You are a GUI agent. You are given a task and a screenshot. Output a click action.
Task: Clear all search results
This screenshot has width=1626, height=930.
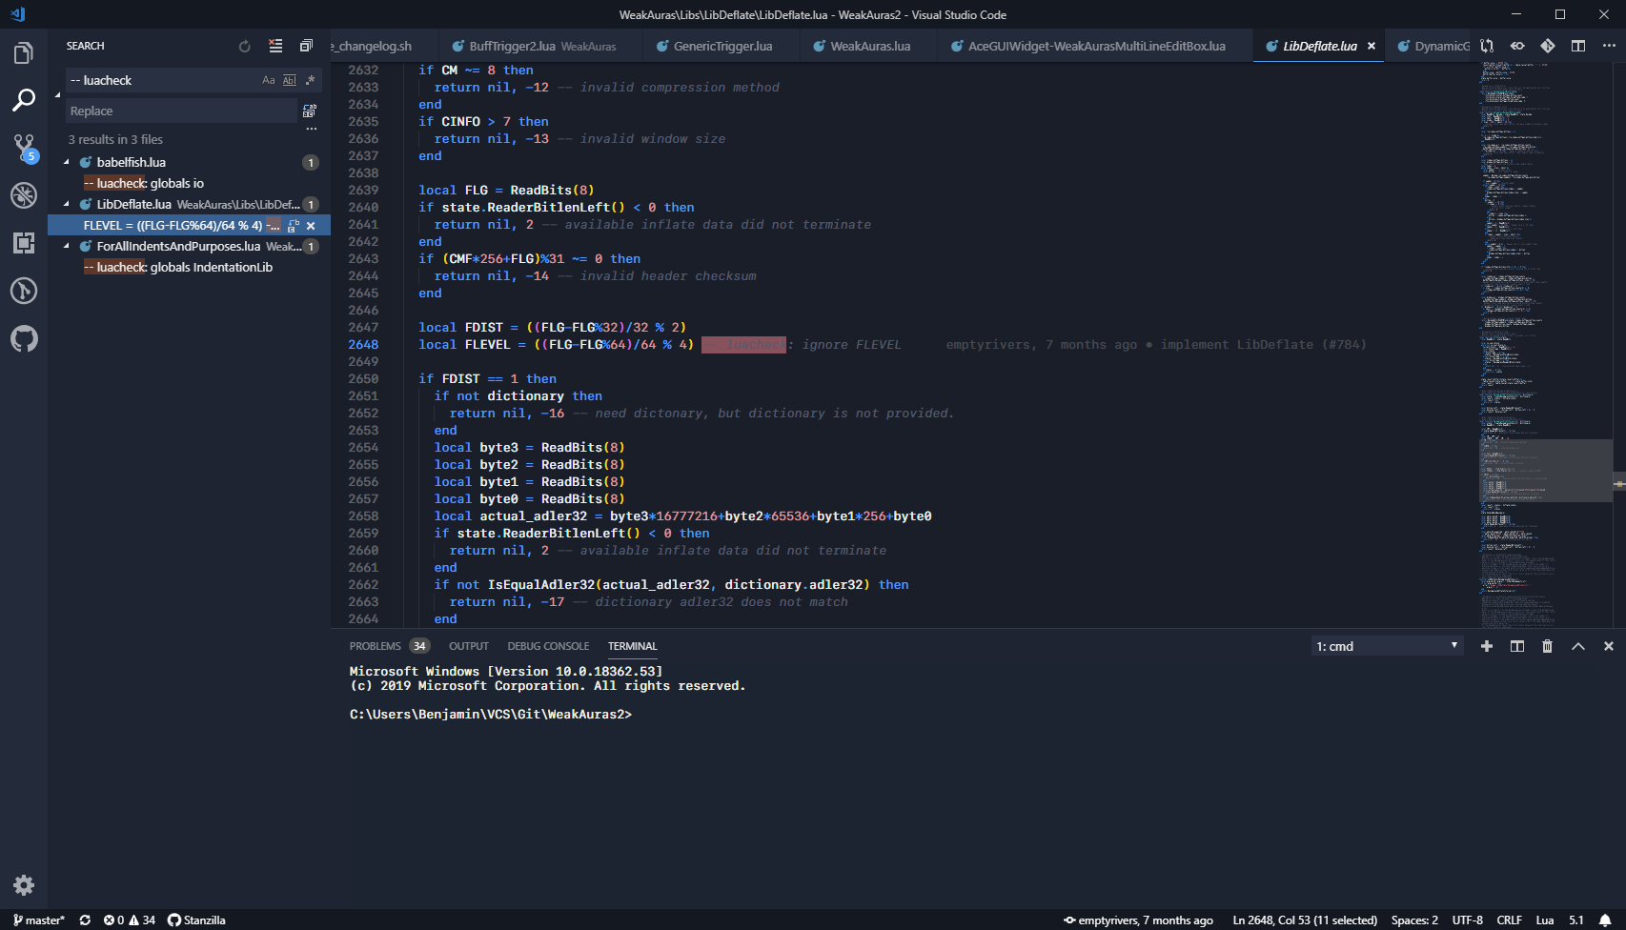pos(275,45)
